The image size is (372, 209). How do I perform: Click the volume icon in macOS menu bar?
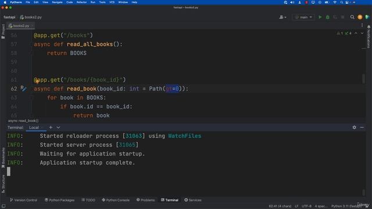pos(292,2)
